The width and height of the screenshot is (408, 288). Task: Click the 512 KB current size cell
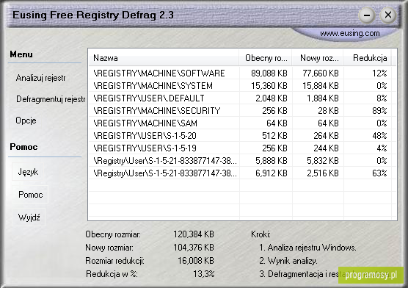click(x=274, y=135)
